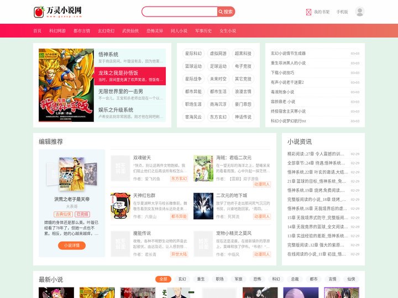Viewport: 398px width, 298px height.
Task: Select the 全部 filter tab
Action: [x=163, y=279]
